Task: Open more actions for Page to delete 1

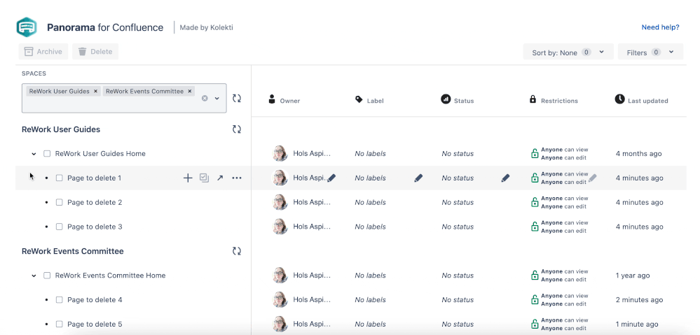Action: (x=237, y=178)
